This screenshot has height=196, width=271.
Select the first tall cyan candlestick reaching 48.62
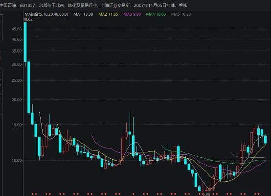point(25,42)
